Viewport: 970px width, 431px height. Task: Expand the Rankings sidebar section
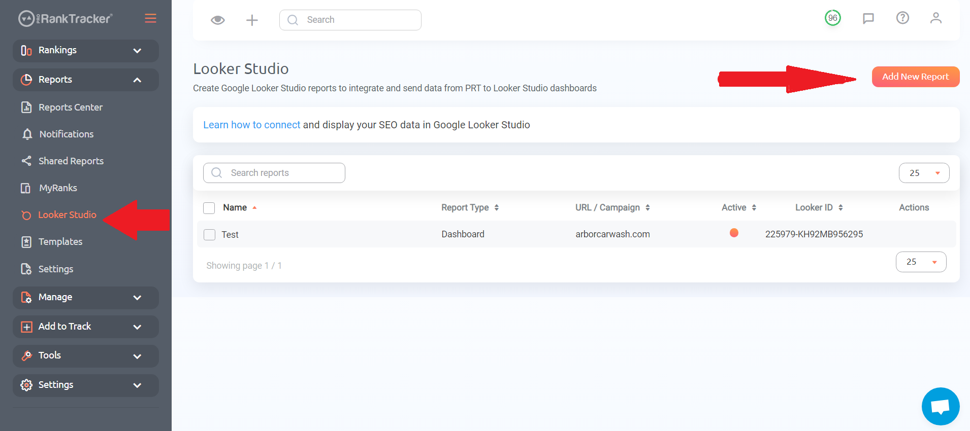[x=86, y=51]
